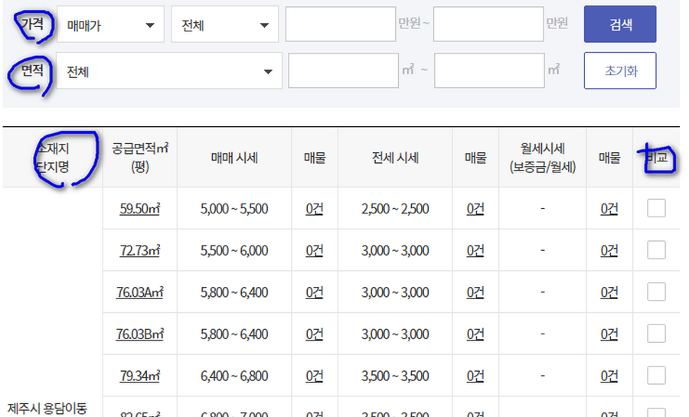Open the 59.50㎡ area link
This screenshot has width=689, height=417.
[x=140, y=208]
